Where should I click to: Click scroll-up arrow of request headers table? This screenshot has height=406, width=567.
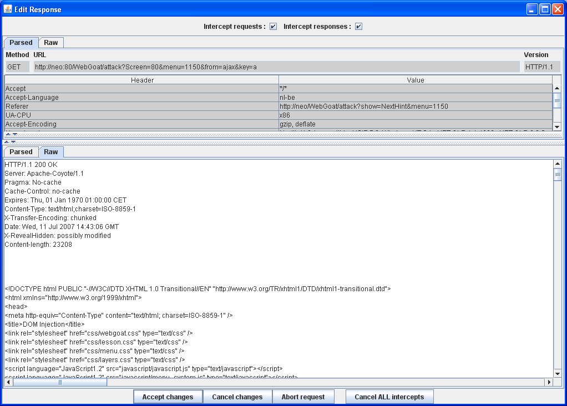coord(557,88)
